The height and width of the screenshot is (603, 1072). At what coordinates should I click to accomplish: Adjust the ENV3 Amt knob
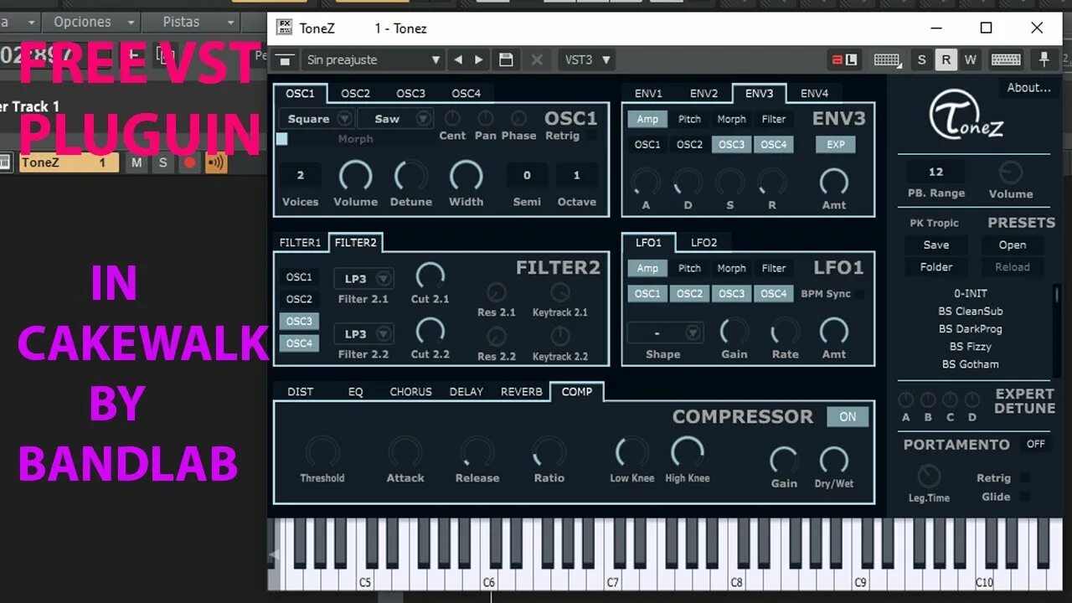click(x=833, y=181)
